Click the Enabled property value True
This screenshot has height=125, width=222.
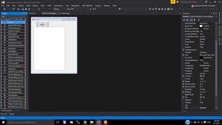pyautogui.click(x=202, y=47)
